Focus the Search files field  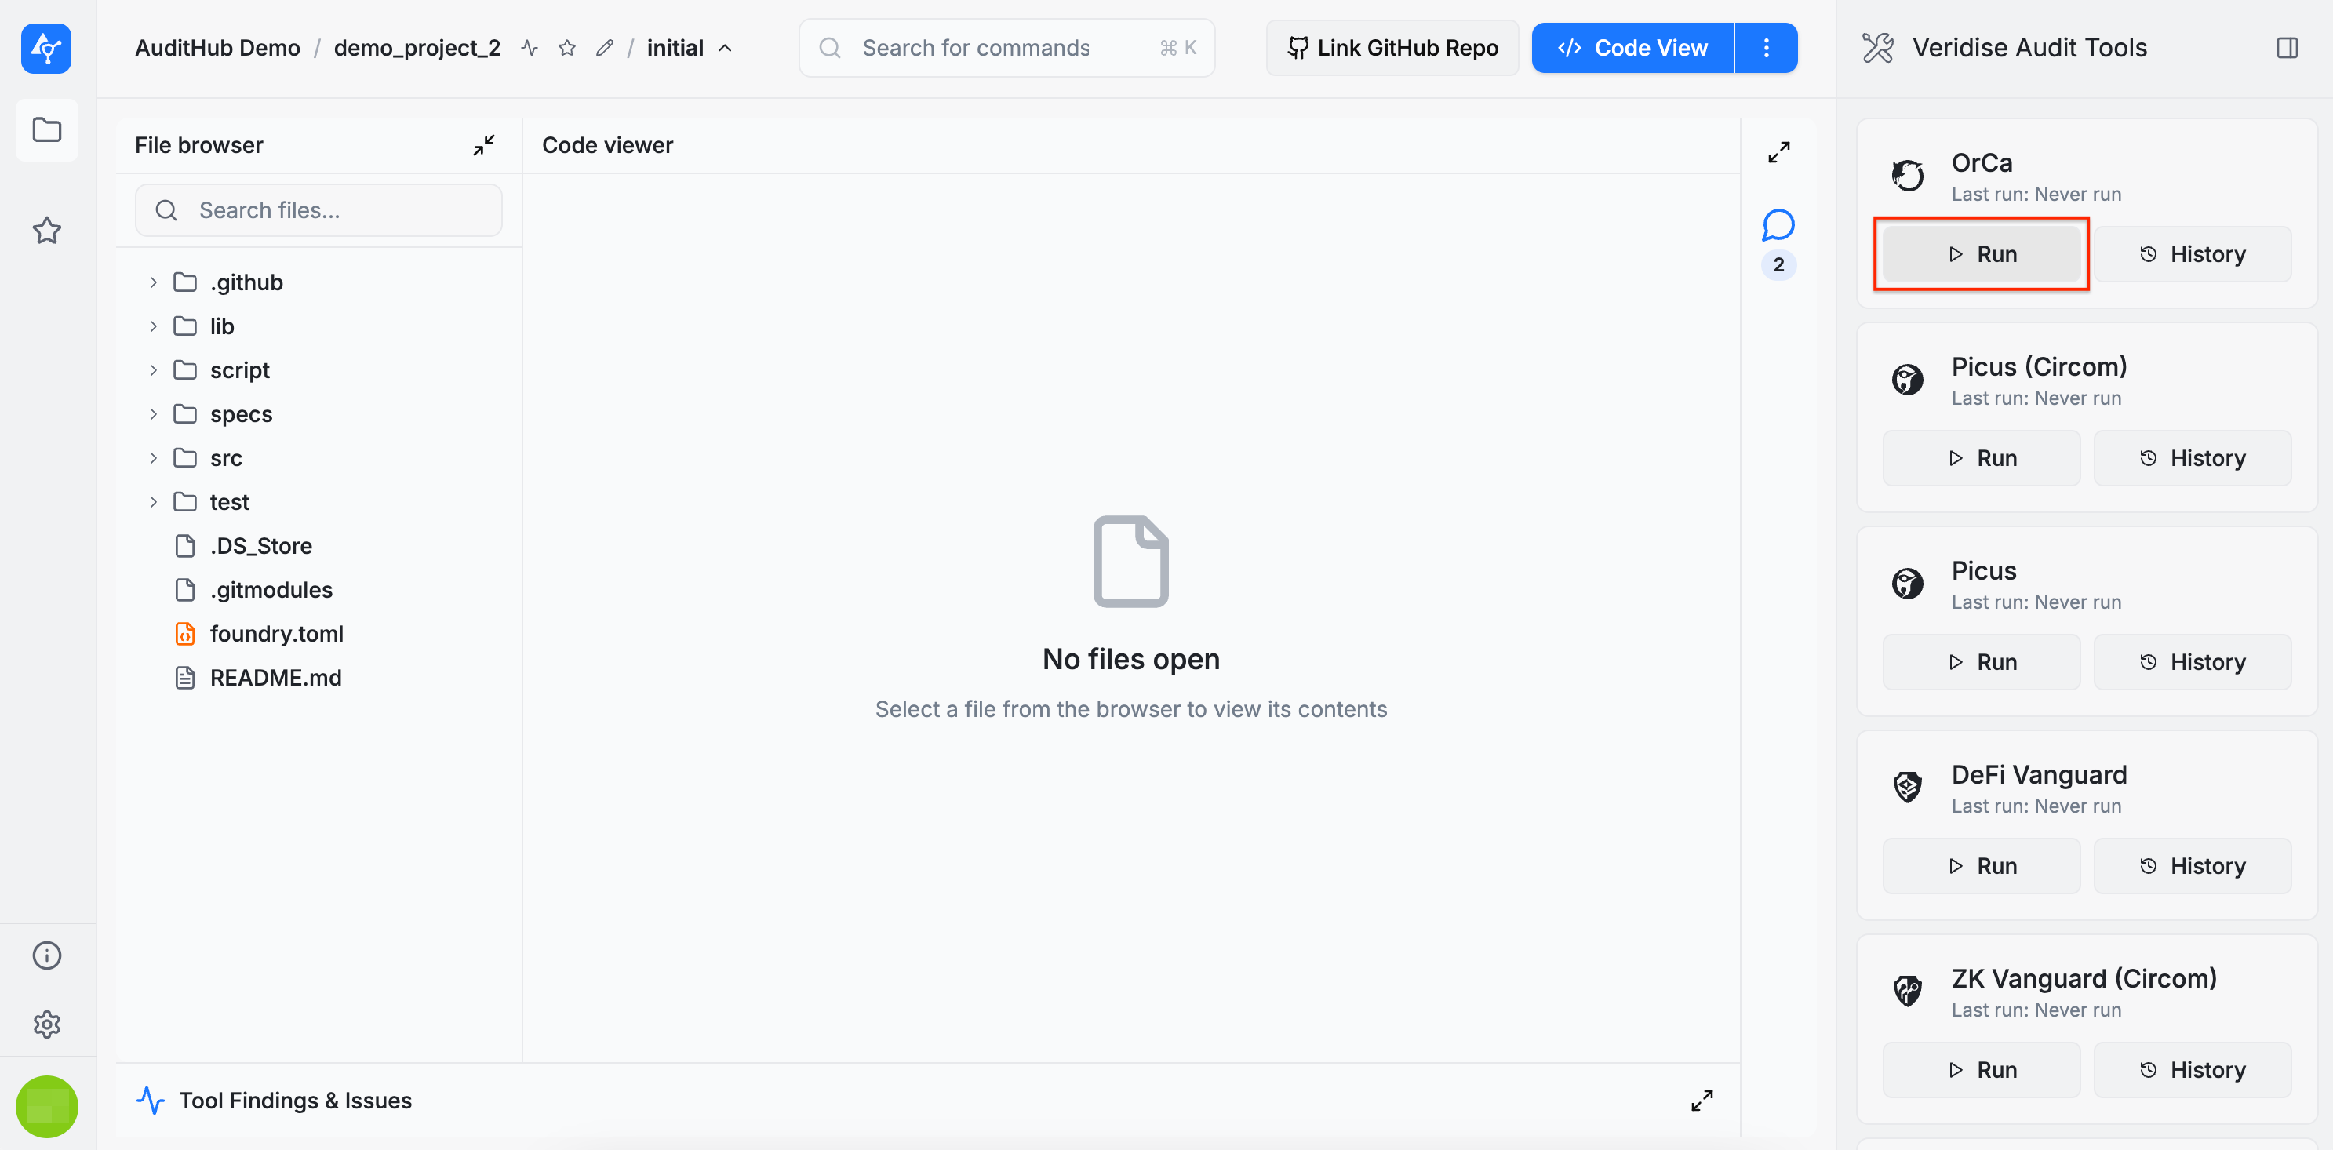(318, 210)
